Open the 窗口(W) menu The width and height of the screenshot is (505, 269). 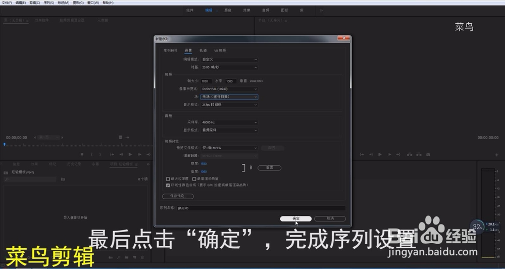point(93,3)
